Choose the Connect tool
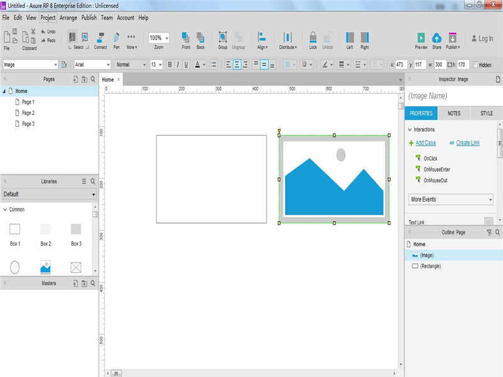This screenshot has width=503, height=377. pyautogui.click(x=101, y=40)
